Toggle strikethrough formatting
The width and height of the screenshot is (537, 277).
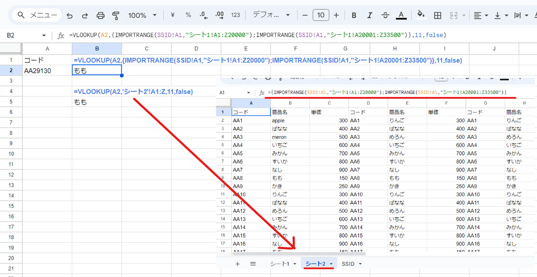click(x=385, y=15)
